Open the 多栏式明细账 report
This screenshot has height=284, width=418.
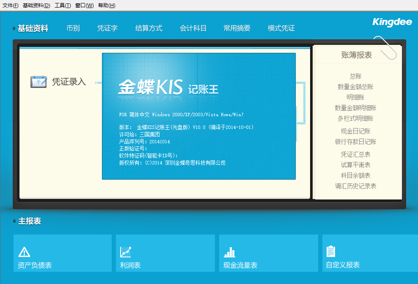(356, 119)
